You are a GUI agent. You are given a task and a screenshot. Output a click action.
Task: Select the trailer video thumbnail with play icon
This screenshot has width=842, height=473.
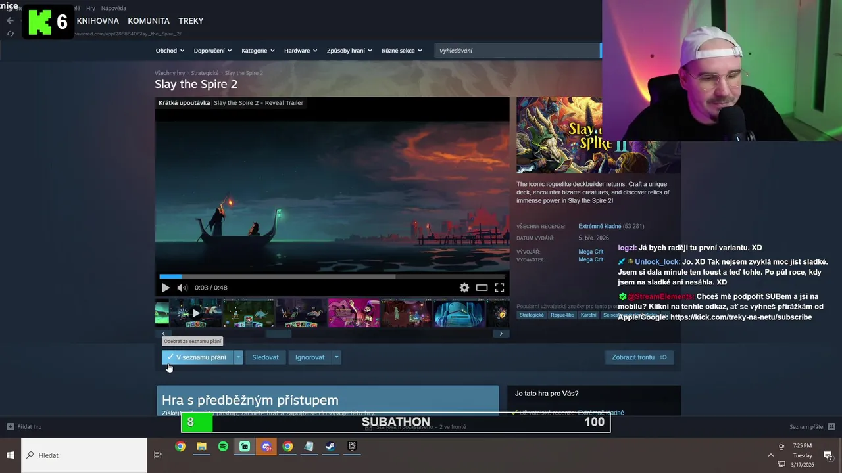195,313
